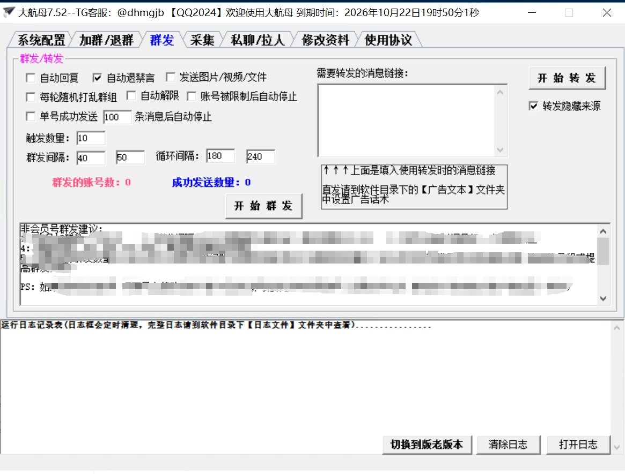Image resolution: width=625 pixels, height=474 pixels.
Task: Enable the 自动回复 checkbox
Action: 31,78
